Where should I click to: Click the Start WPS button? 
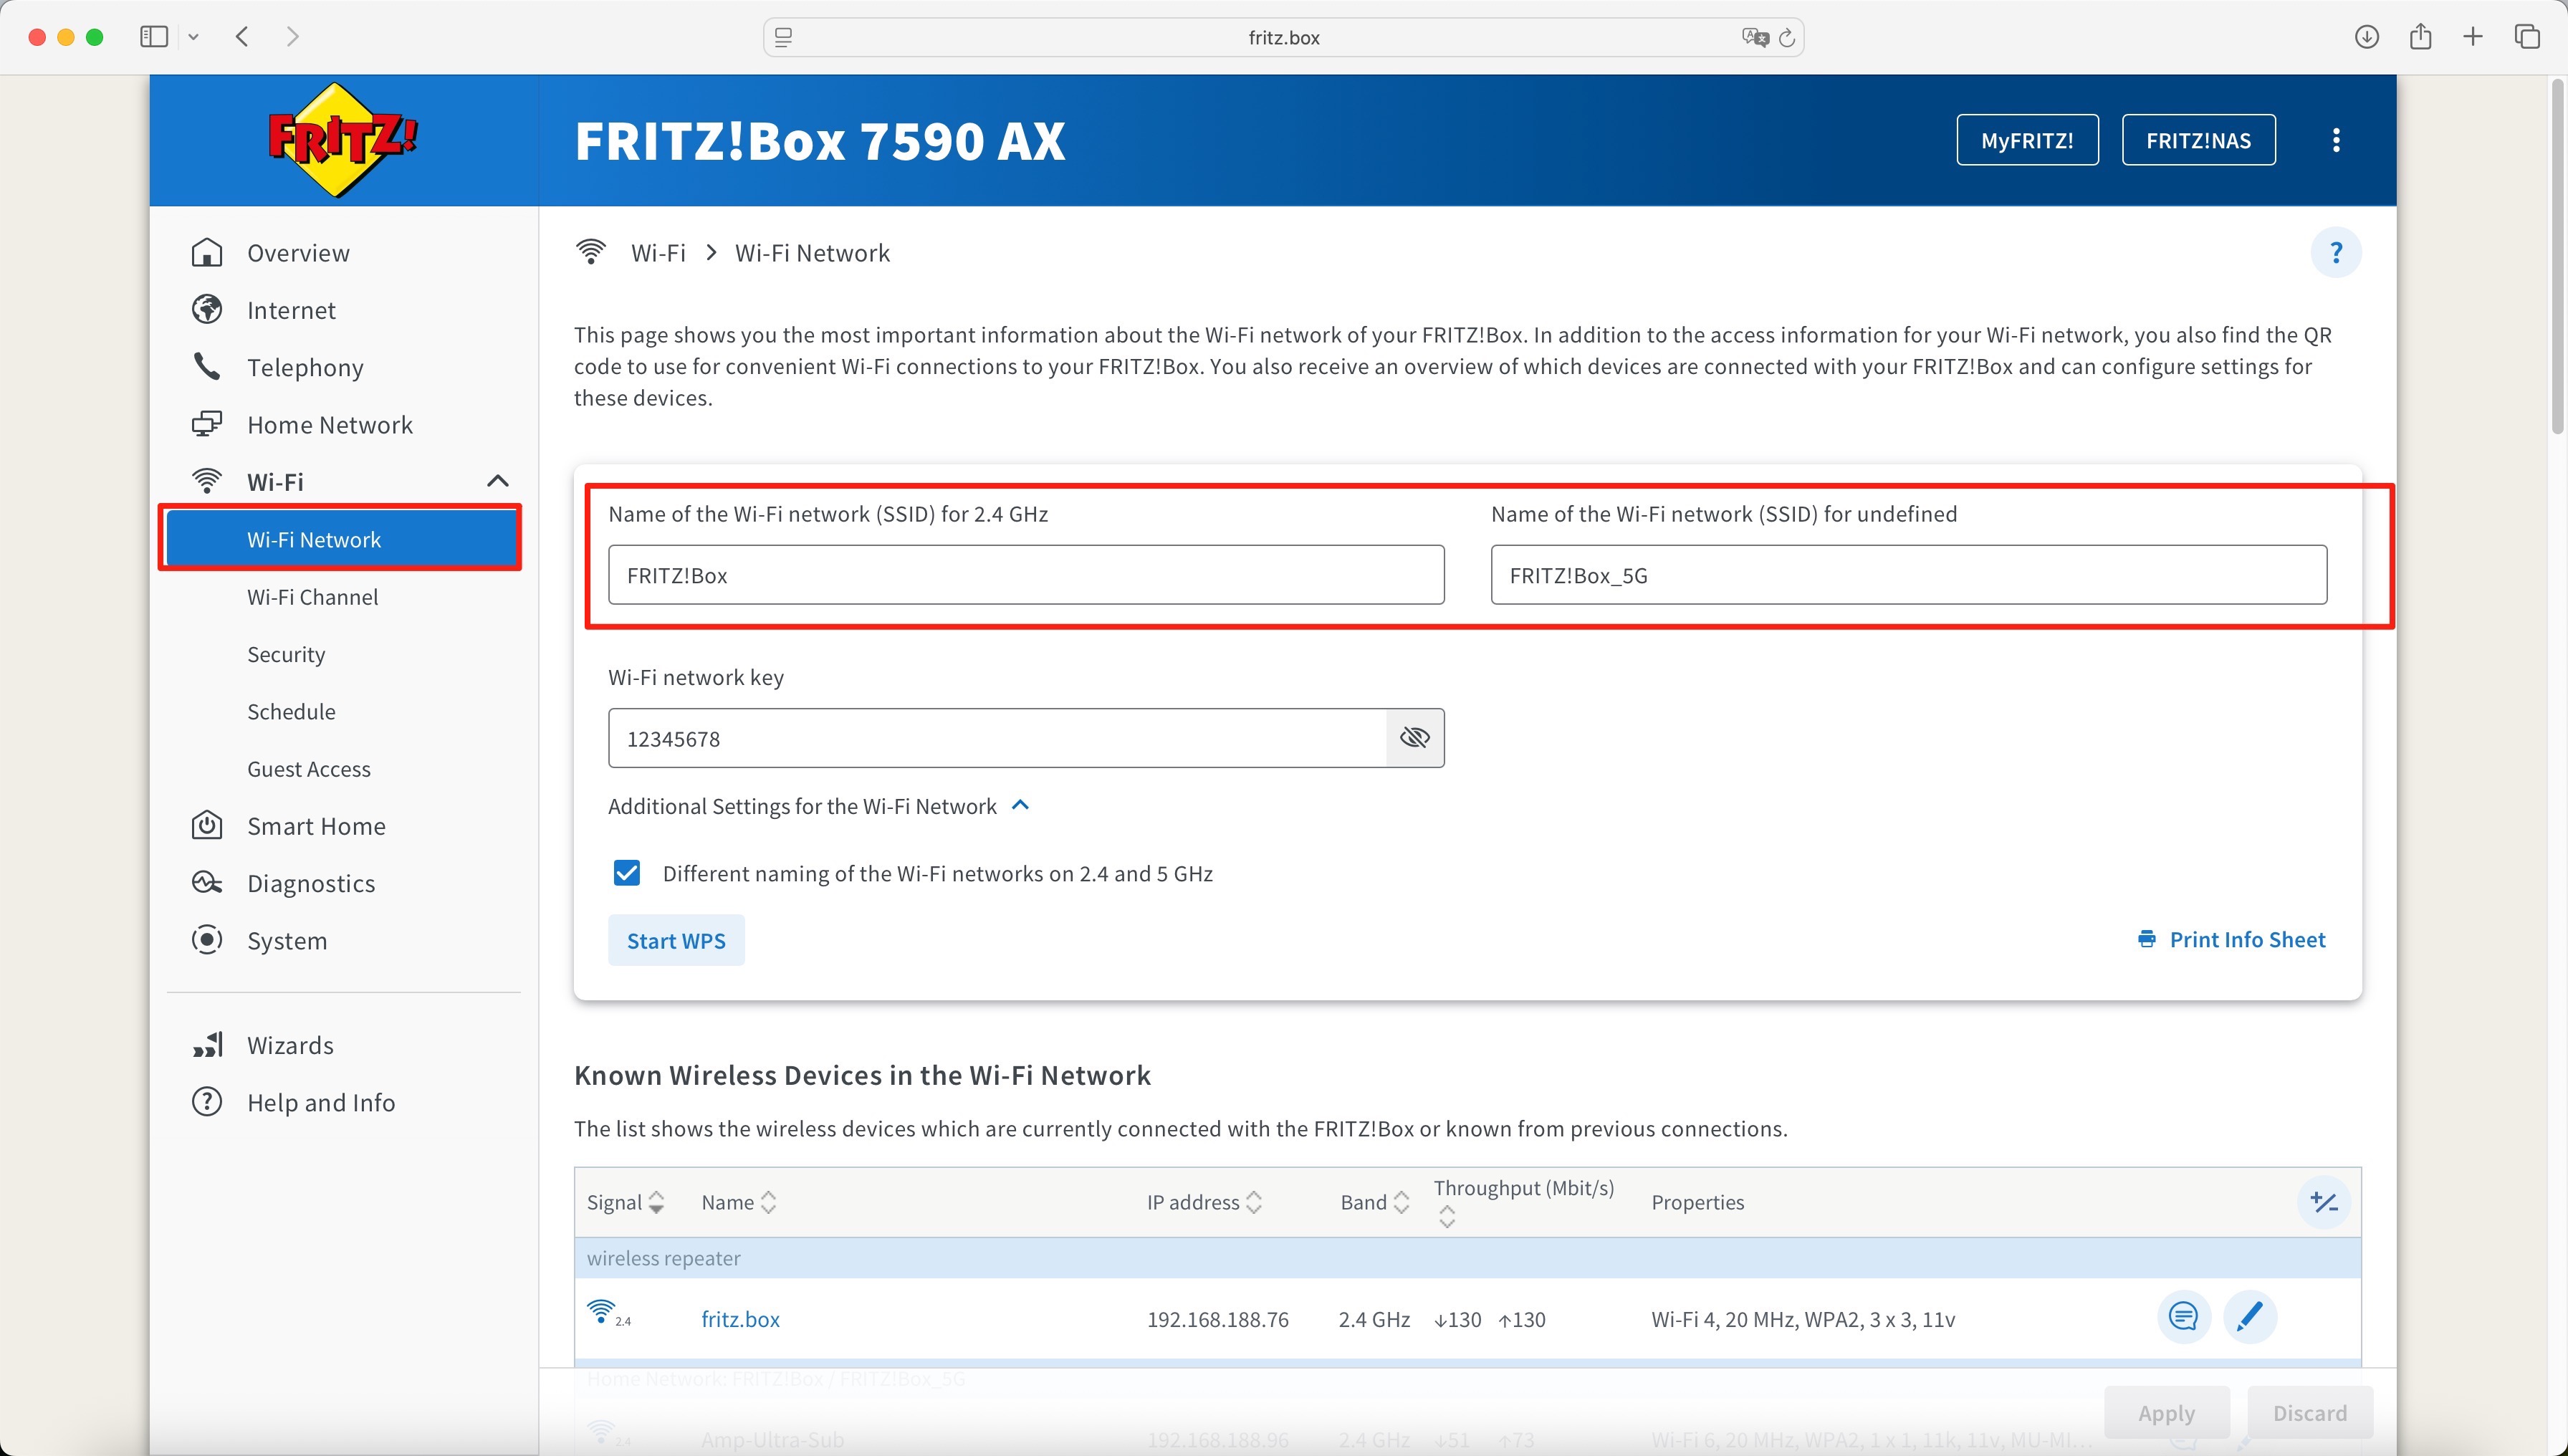coord(676,940)
